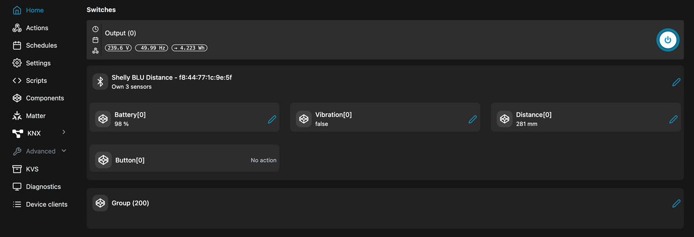Edit the Shelly BLU Distance device
694x237 pixels.
click(676, 82)
